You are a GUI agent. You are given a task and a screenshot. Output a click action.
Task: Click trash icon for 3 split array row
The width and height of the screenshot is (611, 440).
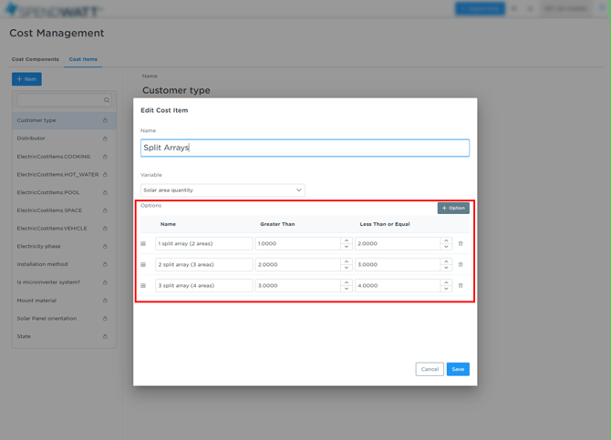[x=461, y=285]
